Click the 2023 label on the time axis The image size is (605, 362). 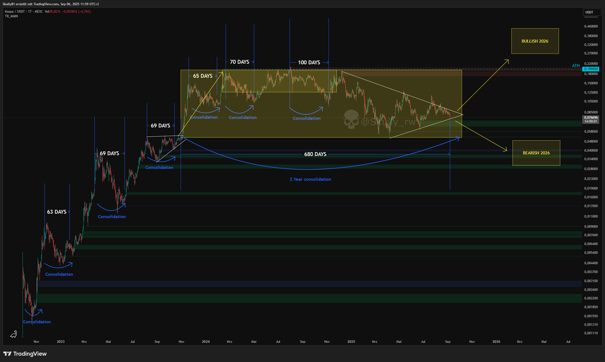coord(60,341)
